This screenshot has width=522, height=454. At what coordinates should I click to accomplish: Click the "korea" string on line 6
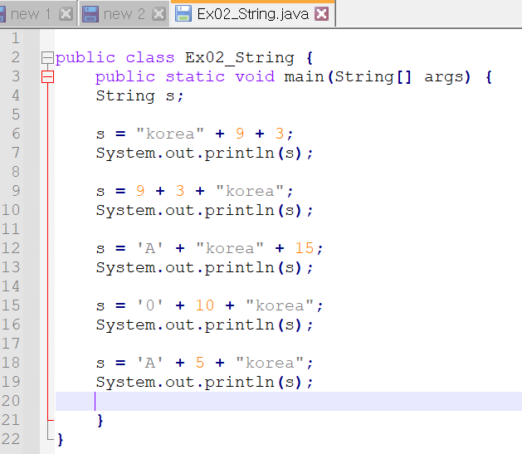[170, 134]
